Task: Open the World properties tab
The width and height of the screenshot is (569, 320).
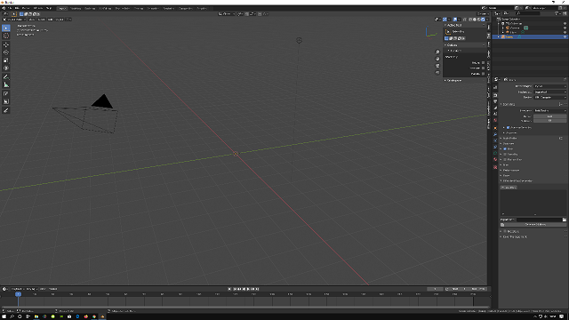Action: (495, 120)
